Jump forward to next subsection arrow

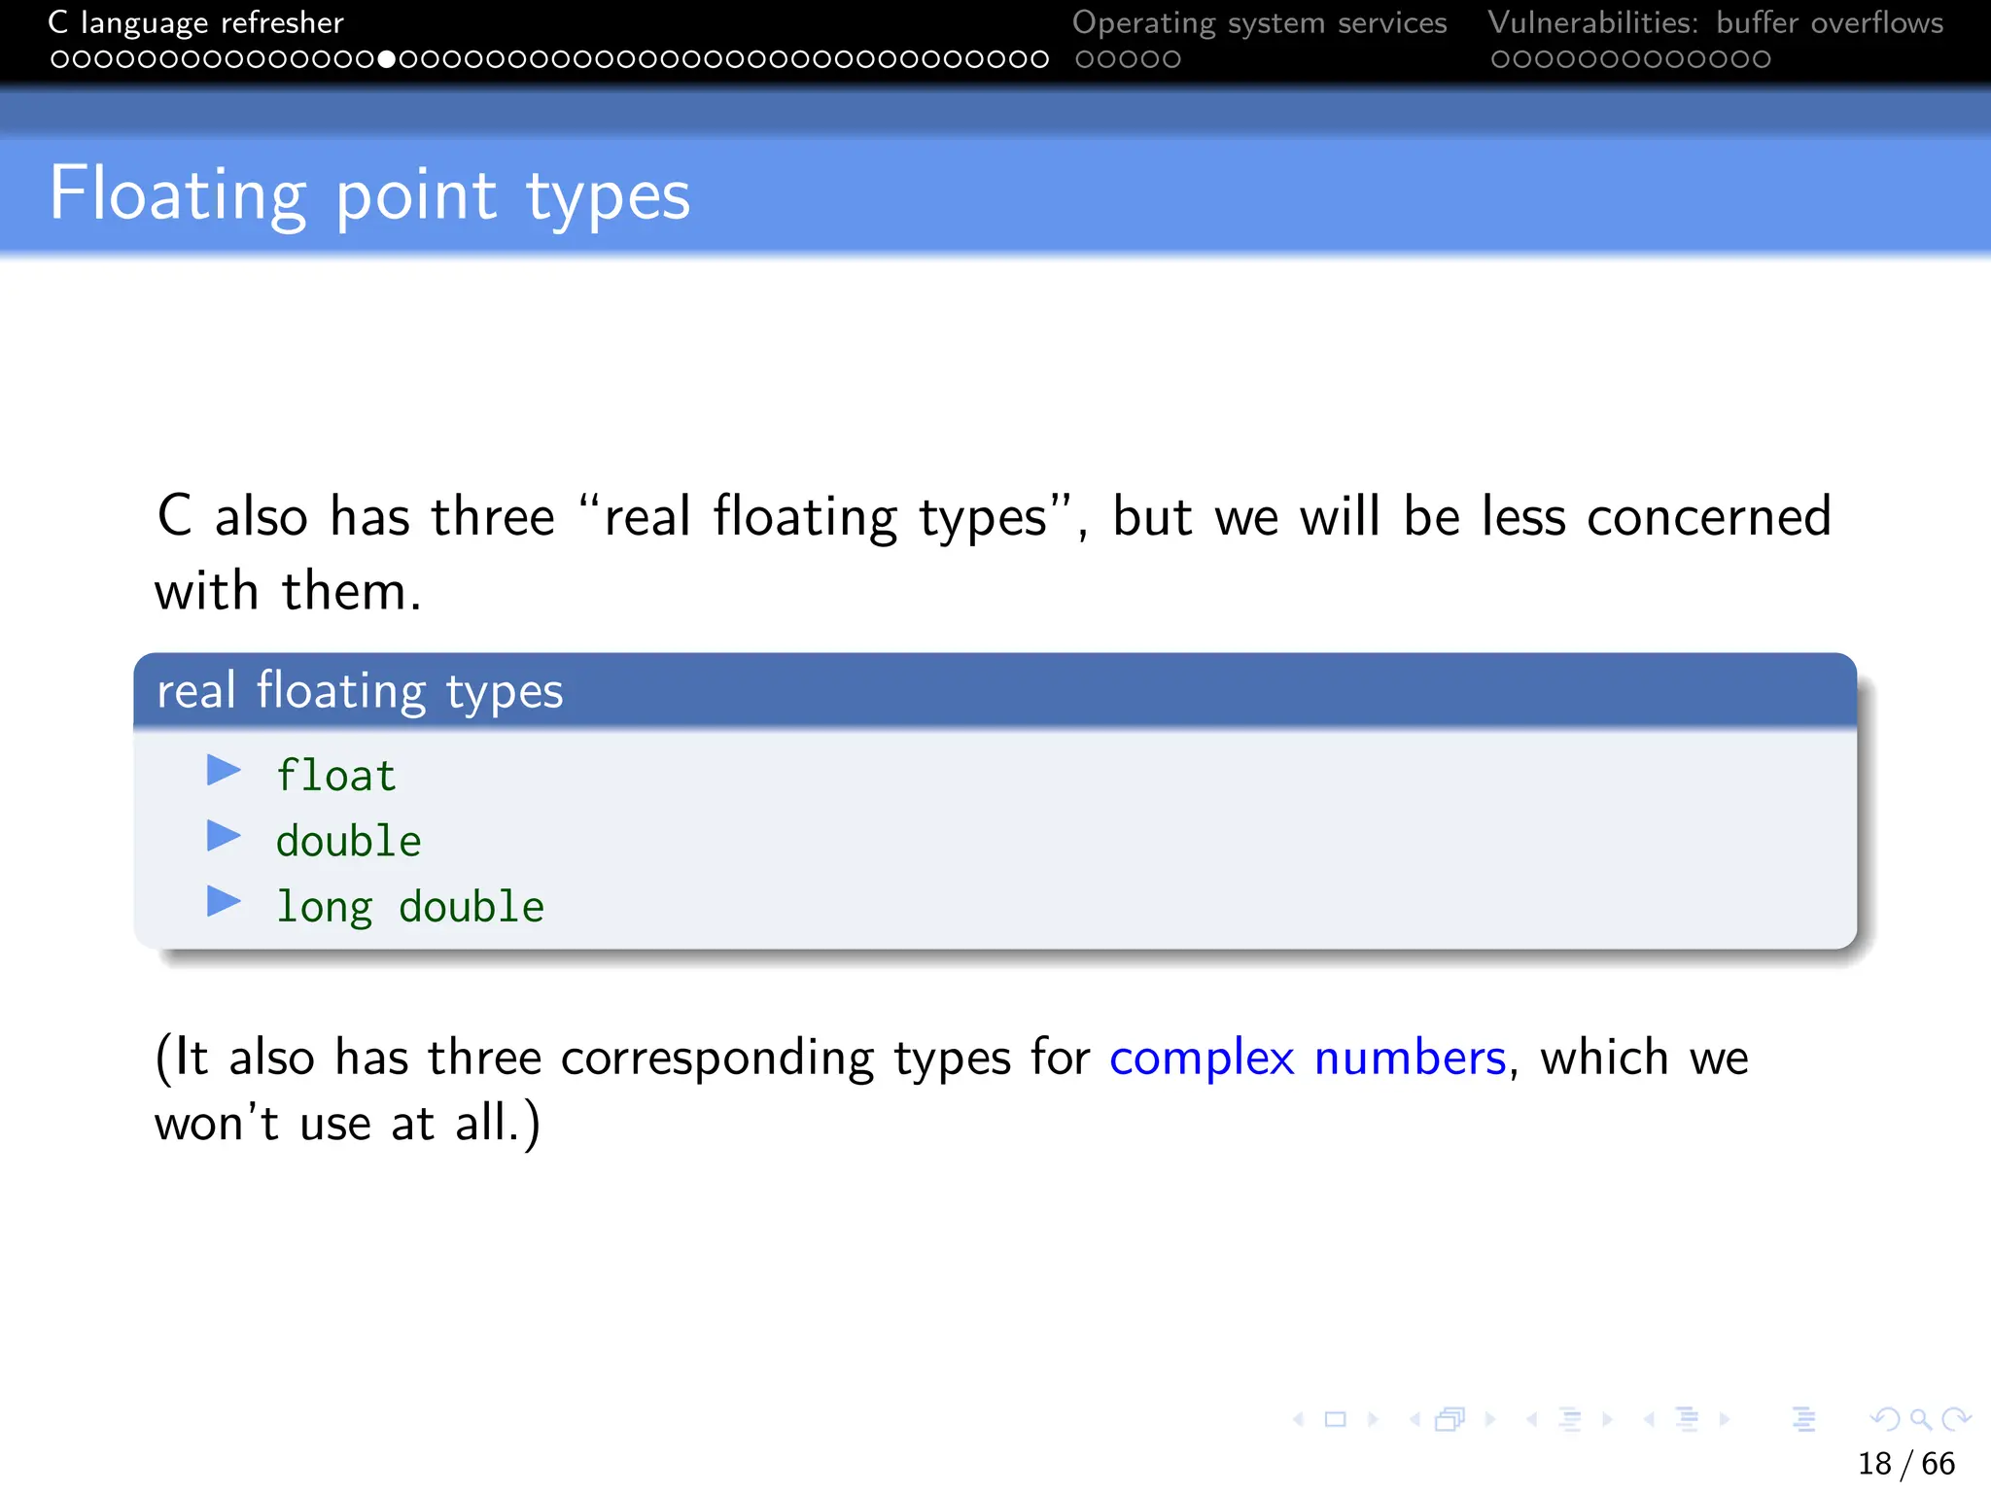[x=1607, y=1420]
